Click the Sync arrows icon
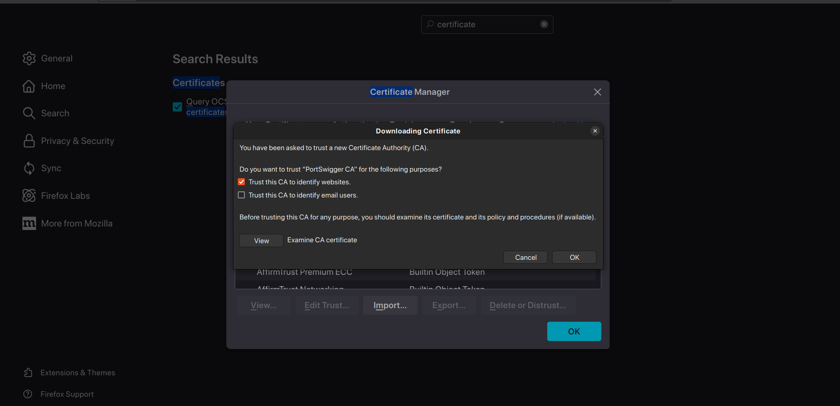840x406 pixels. (29, 168)
